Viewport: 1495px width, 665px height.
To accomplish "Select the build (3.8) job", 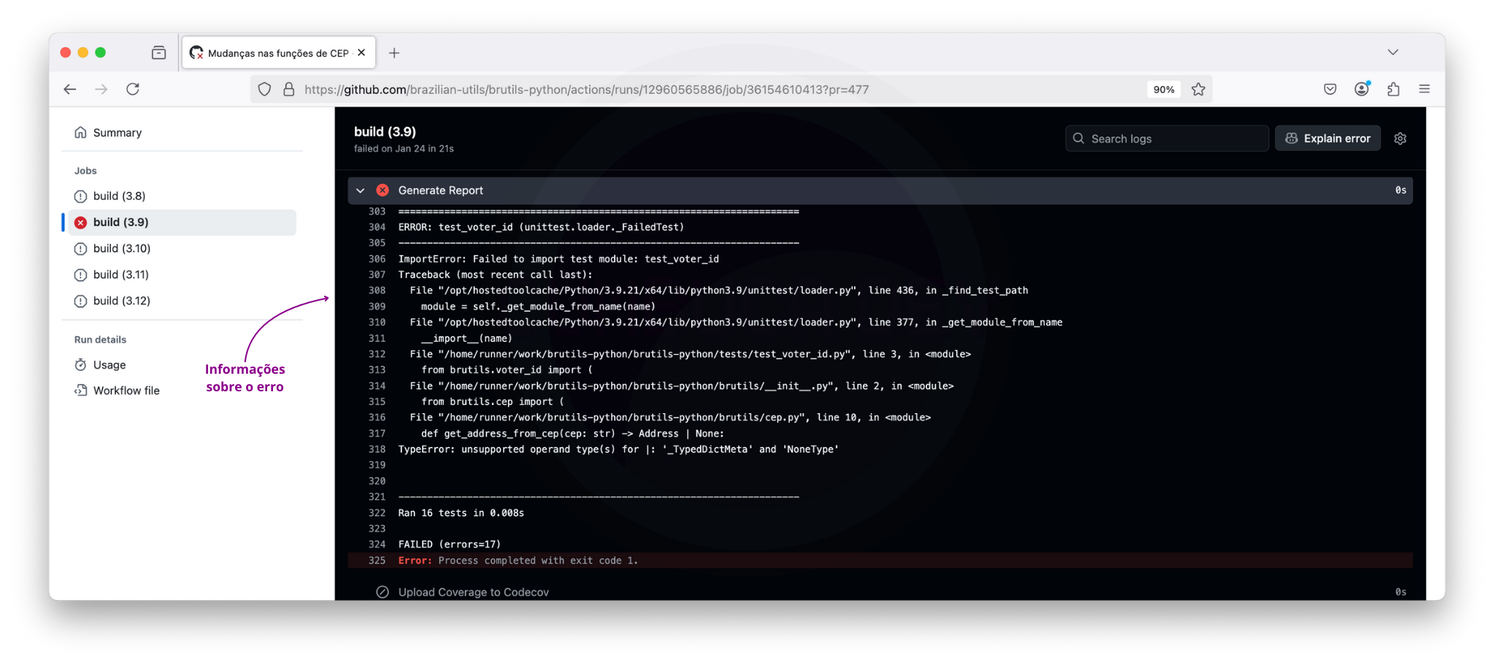I will click(x=119, y=196).
